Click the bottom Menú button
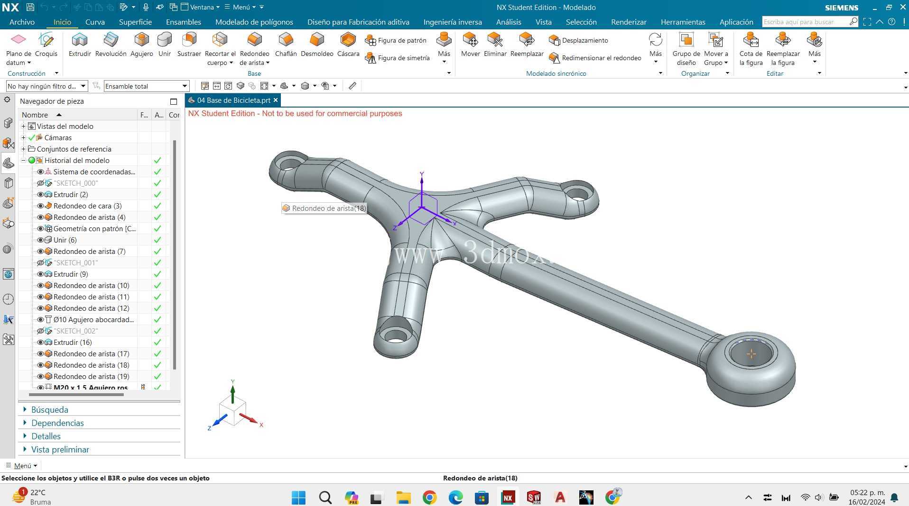The height and width of the screenshot is (506, 909). (22, 465)
